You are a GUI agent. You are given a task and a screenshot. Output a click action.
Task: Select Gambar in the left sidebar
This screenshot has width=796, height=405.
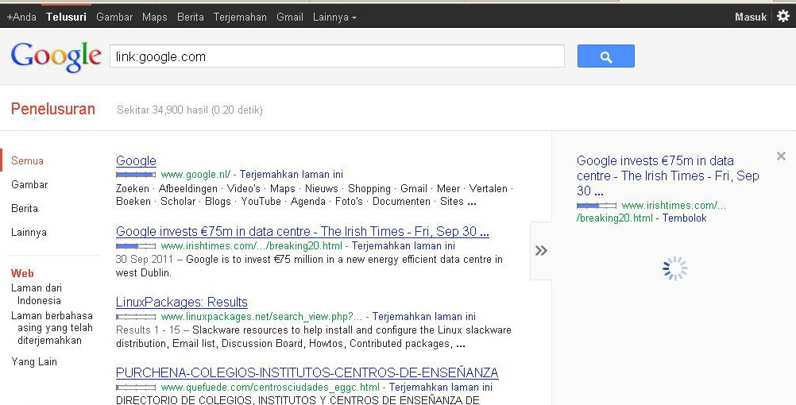(29, 185)
